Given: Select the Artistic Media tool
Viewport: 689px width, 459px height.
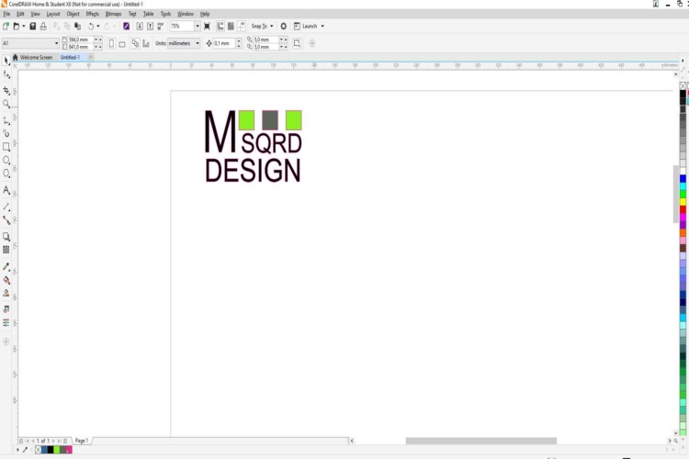Looking at the screenshot, I should pos(6,133).
